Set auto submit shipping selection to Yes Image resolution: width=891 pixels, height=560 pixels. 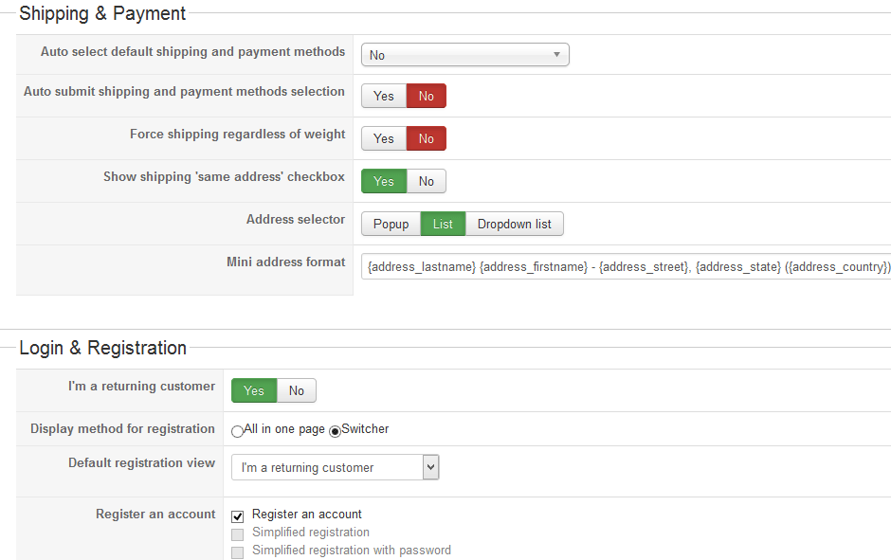coord(384,96)
